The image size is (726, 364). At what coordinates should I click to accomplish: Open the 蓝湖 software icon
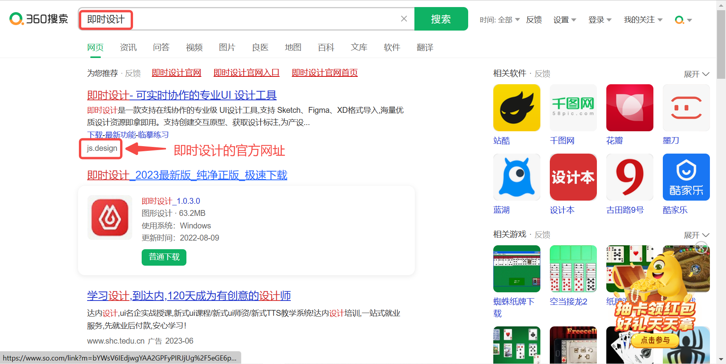(516, 177)
